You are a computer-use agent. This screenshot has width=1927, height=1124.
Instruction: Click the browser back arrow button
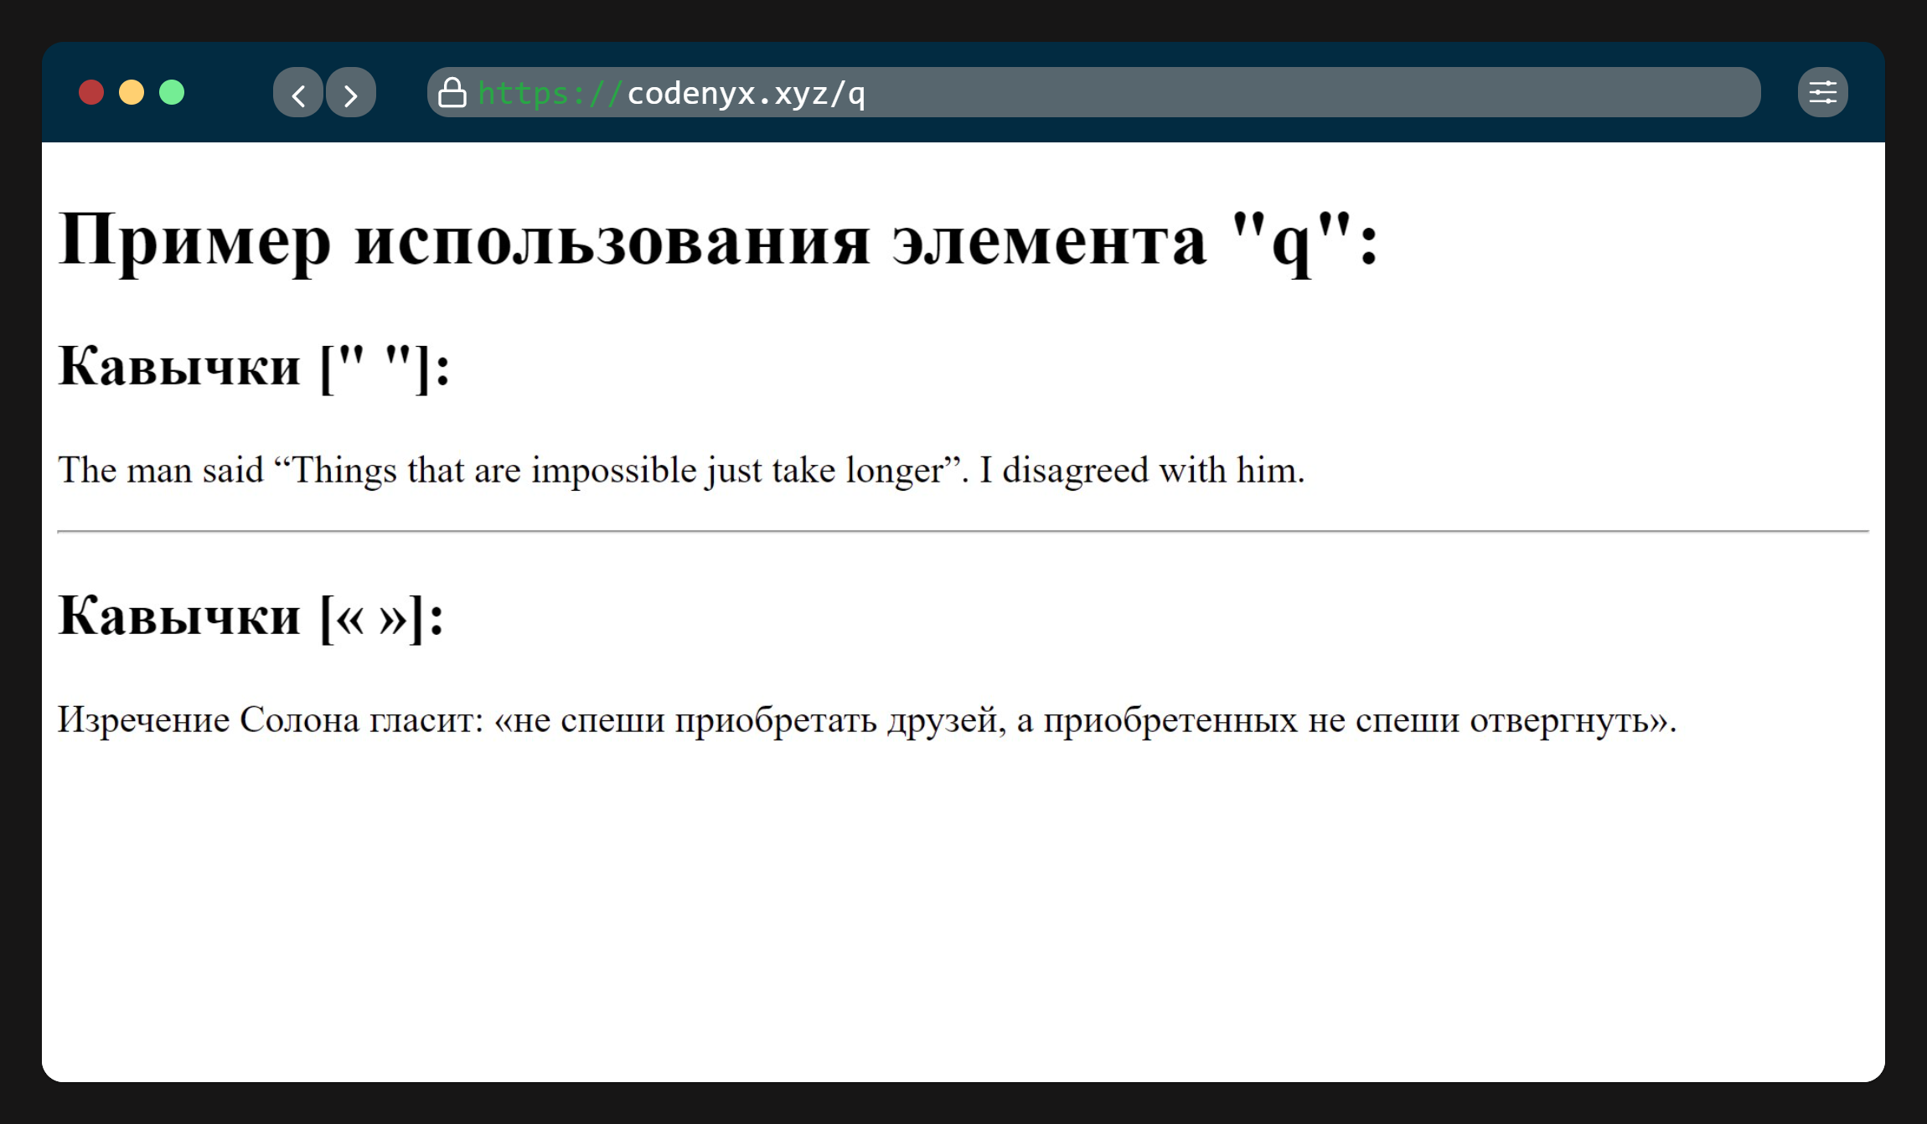[x=298, y=93]
